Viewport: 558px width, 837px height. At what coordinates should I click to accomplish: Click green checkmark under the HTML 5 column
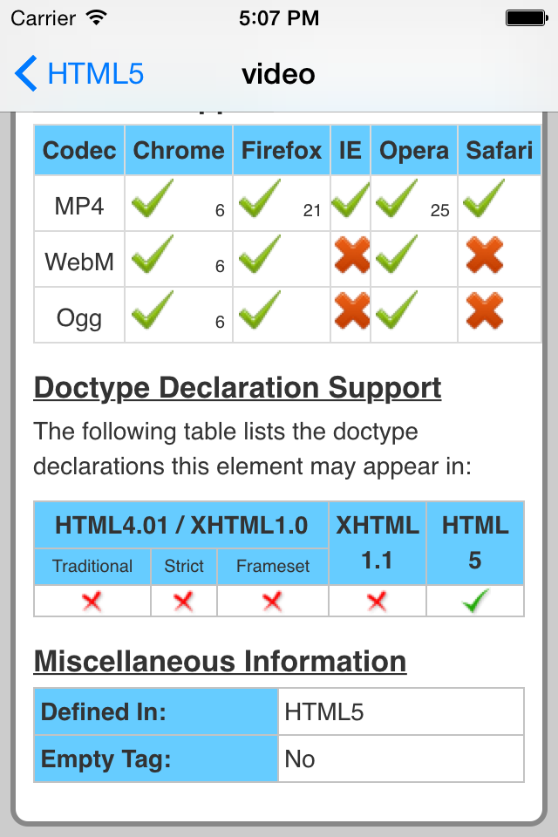(475, 601)
